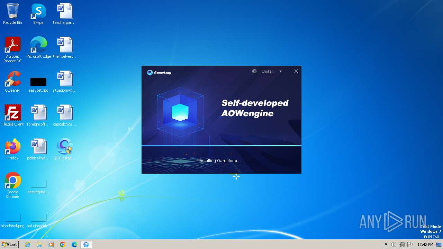Open the network tray icon
Viewport: 443px width, 249px height.
402,245
